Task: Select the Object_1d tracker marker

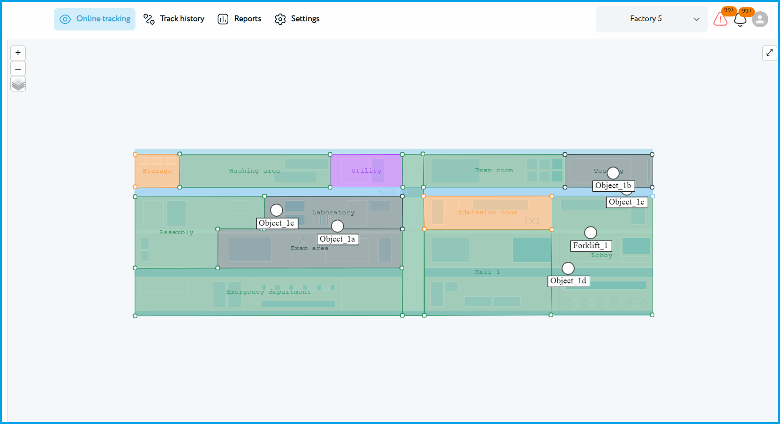Action: click(x=568, y=268)
